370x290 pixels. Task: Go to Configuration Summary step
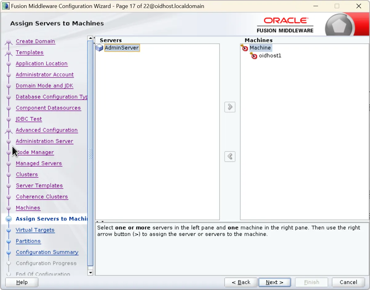click(47, 252)
